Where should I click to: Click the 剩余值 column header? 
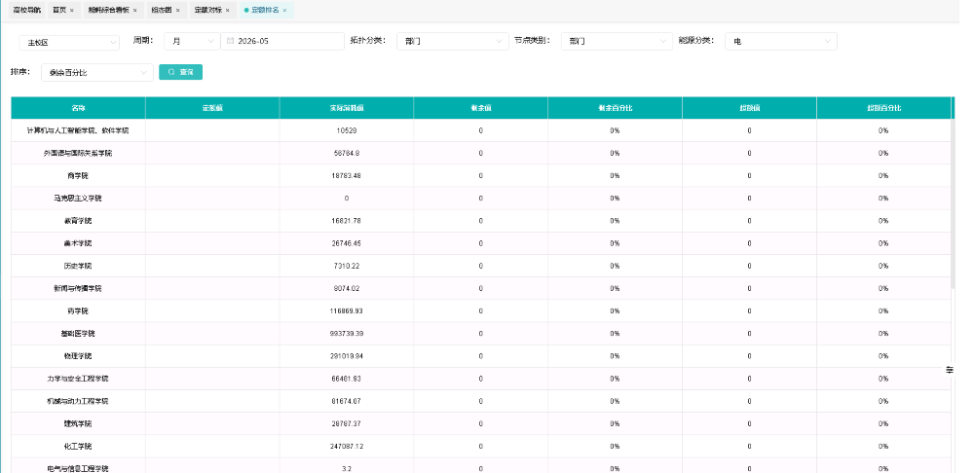pos(481,108)
